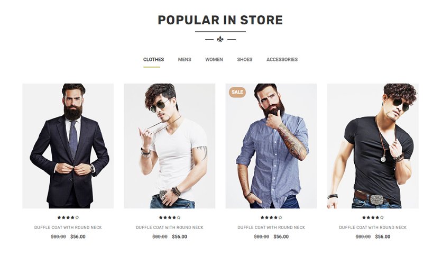Open the white v-neck t-shirt product image
442x256 pixels.
[169, 146]
